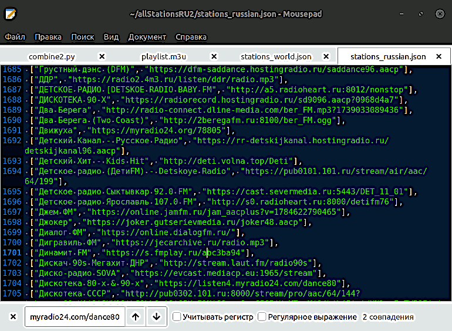Click the station name "Диgravиль ФМ" on line 1700
Screen dimensions: 452x331
point(68,242)
